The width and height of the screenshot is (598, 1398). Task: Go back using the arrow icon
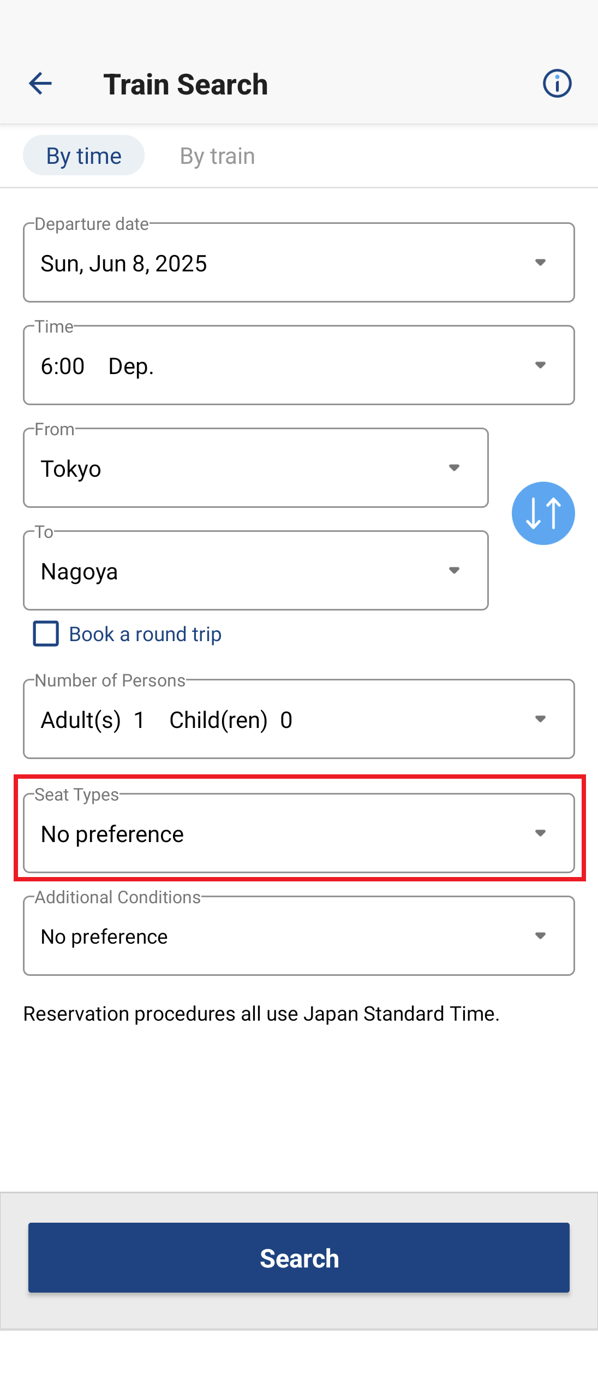[x=40, y=84]
